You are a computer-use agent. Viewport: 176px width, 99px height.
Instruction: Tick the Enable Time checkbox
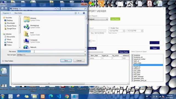tap(109, 28)
